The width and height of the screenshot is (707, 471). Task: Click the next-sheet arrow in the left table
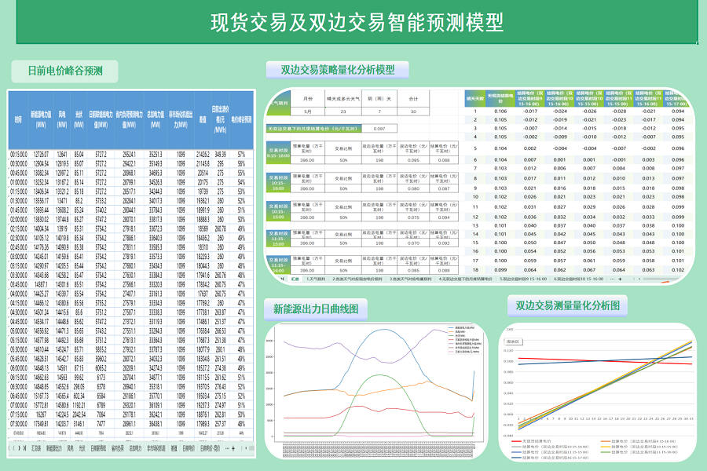tap(18, 447)
